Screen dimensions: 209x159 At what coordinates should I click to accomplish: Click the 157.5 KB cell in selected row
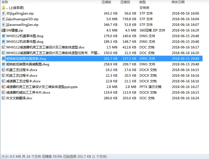[130, 59]
